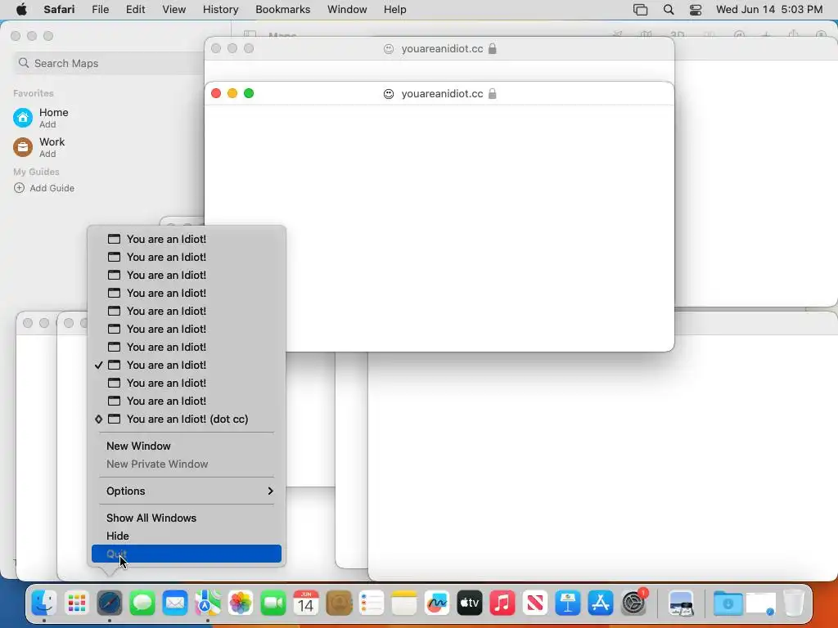
Task: Open FaceTime in the Dock
Action: click(273, 603)
